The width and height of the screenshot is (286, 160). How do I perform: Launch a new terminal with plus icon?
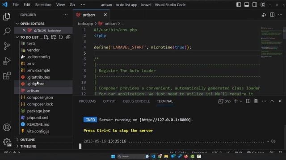coord(236,101)
